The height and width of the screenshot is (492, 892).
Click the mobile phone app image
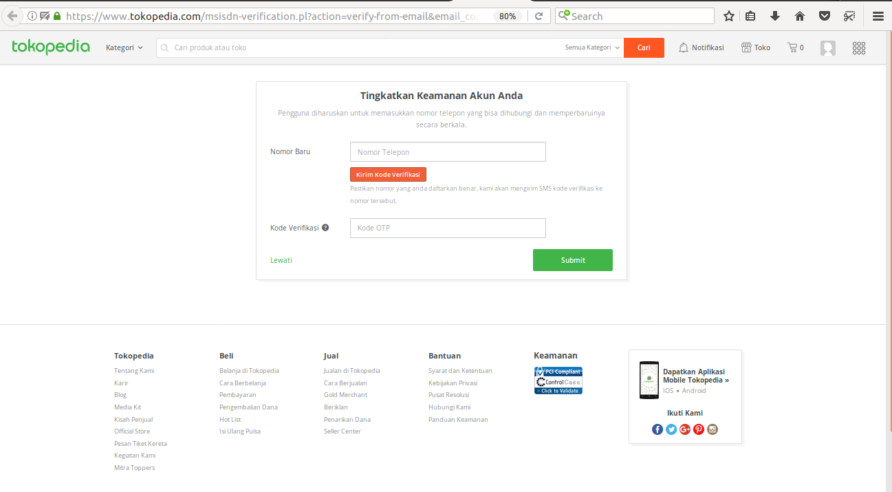[x=649, y=380]
